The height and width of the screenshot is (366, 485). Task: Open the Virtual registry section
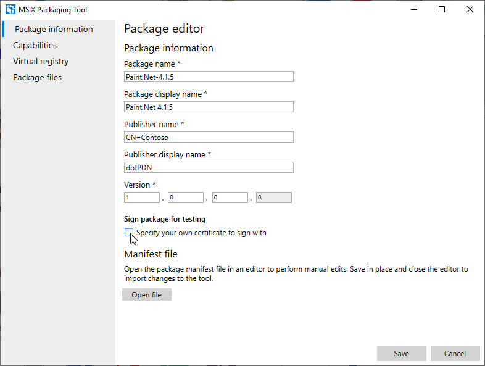41,61
